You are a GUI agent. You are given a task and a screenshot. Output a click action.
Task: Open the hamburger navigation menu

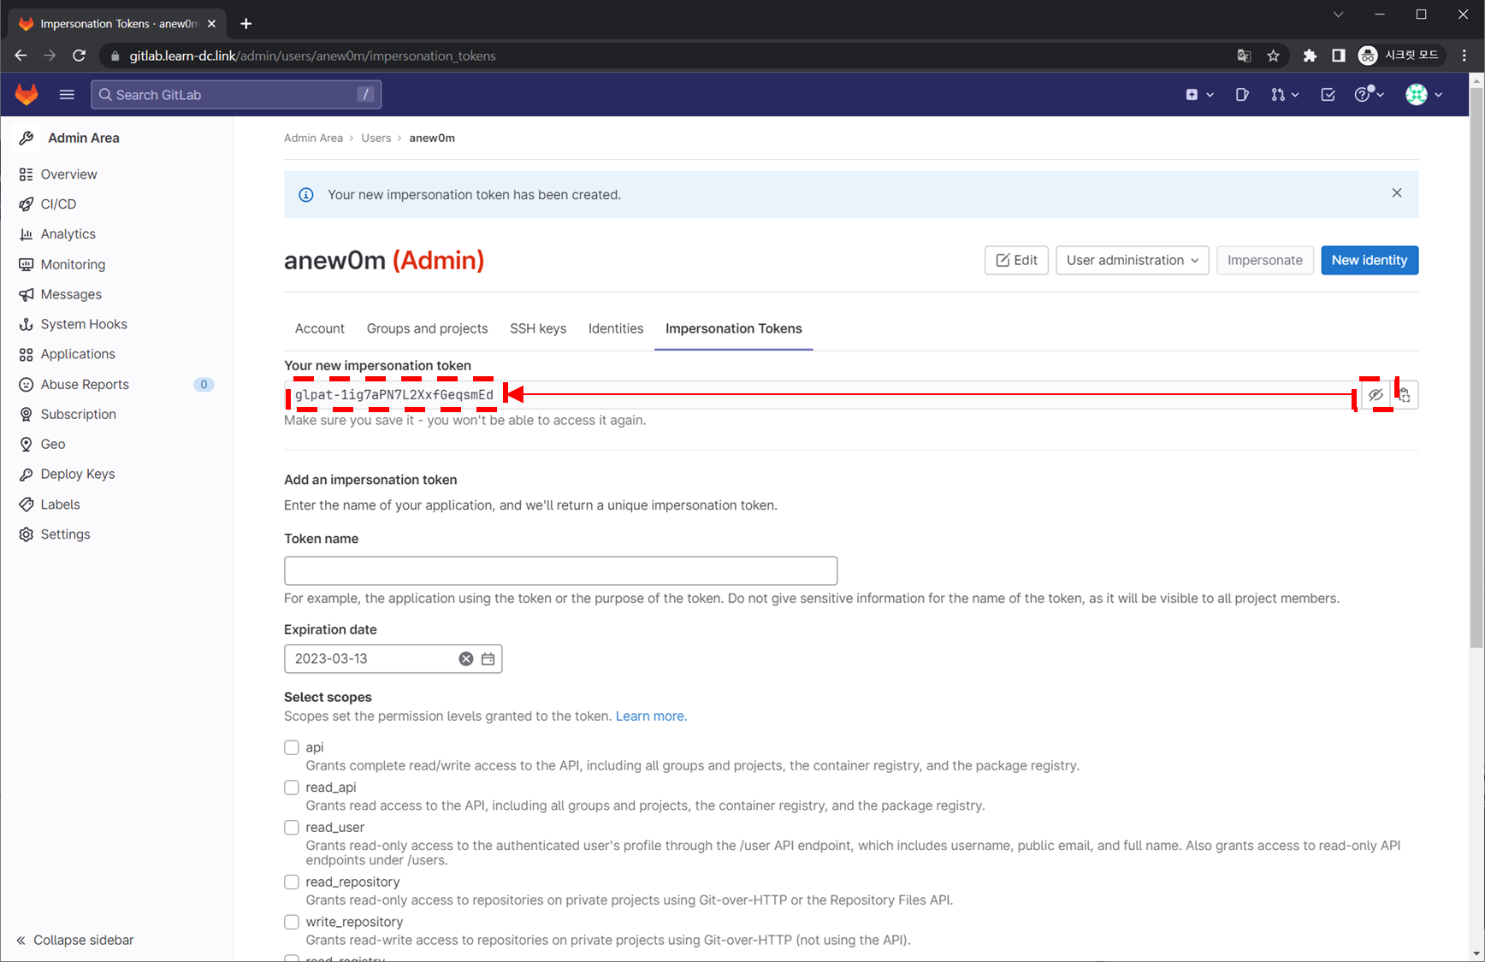[x=67, y=94]
